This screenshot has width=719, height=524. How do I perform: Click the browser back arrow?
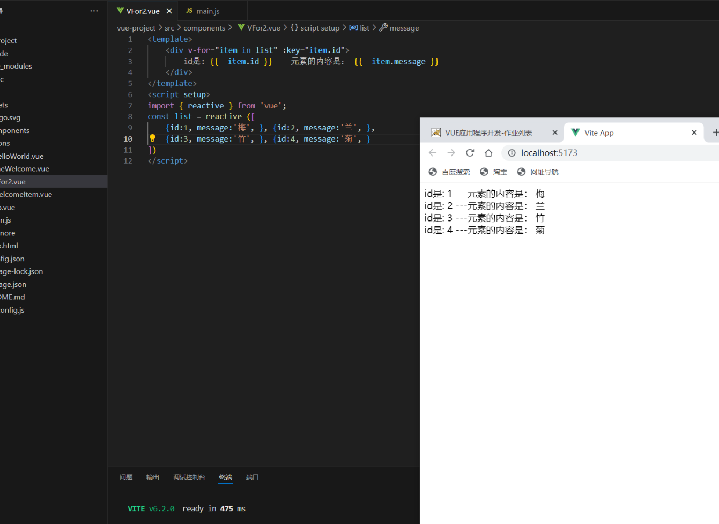[433, 153]
